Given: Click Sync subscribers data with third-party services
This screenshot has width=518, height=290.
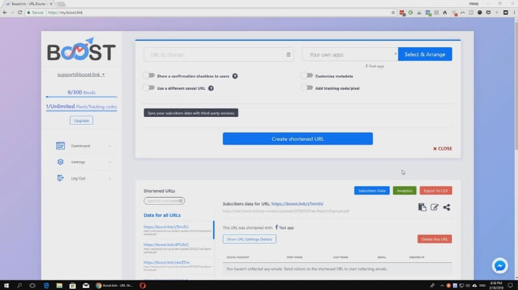Looking at the screenshot, I should click(191, 113).
